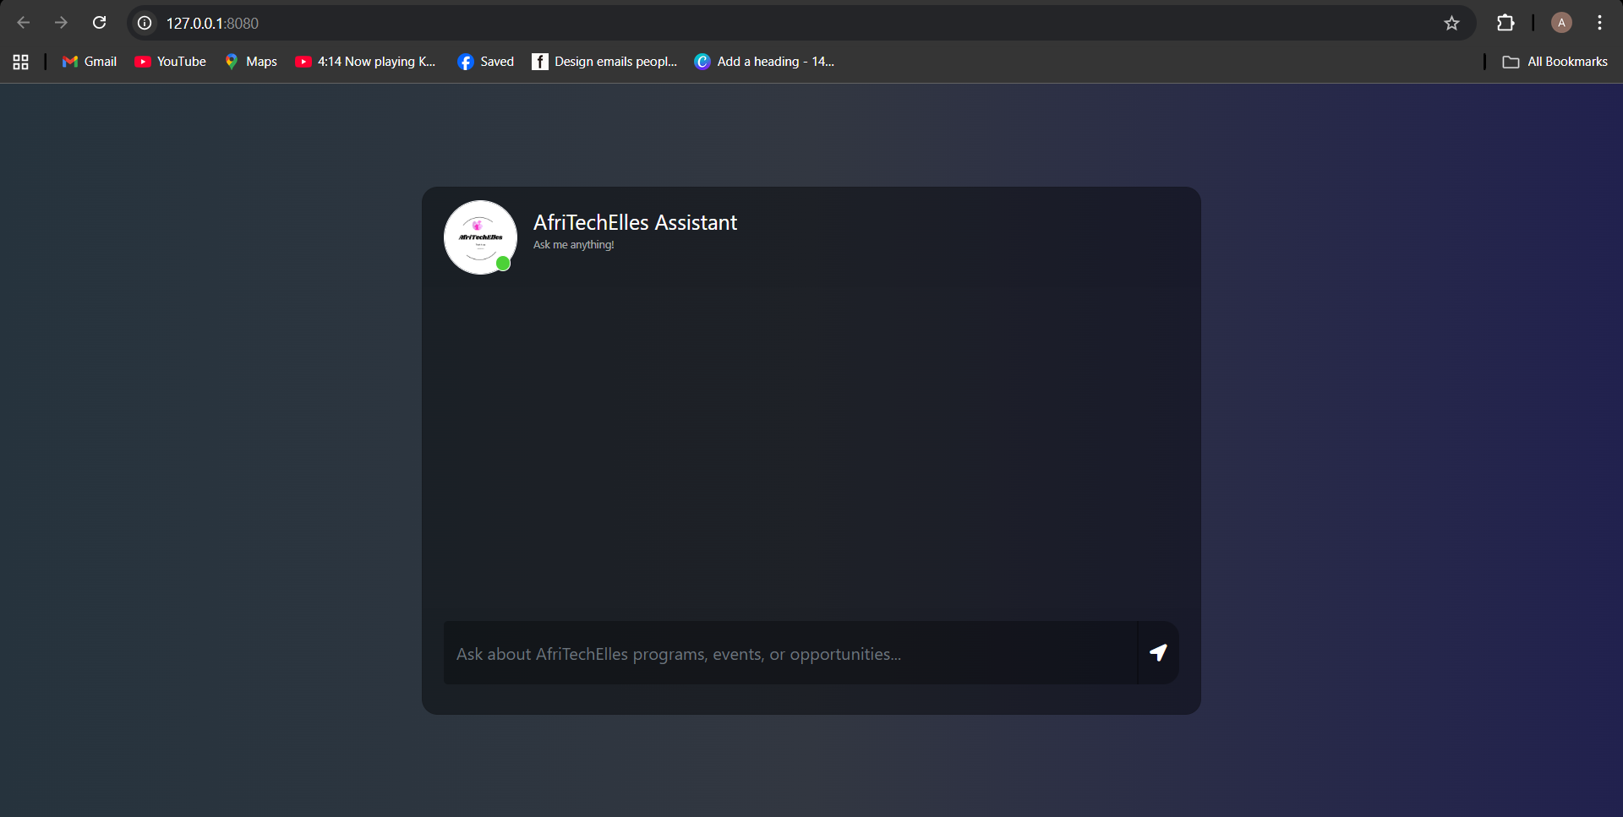Open the Chrome extensions puzzle icon
1623x817 pixels.
1506,23
